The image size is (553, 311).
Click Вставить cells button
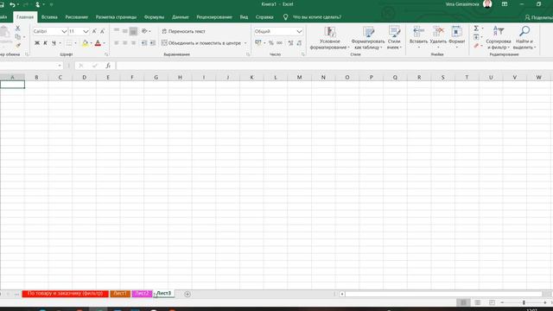pos(418,38)
